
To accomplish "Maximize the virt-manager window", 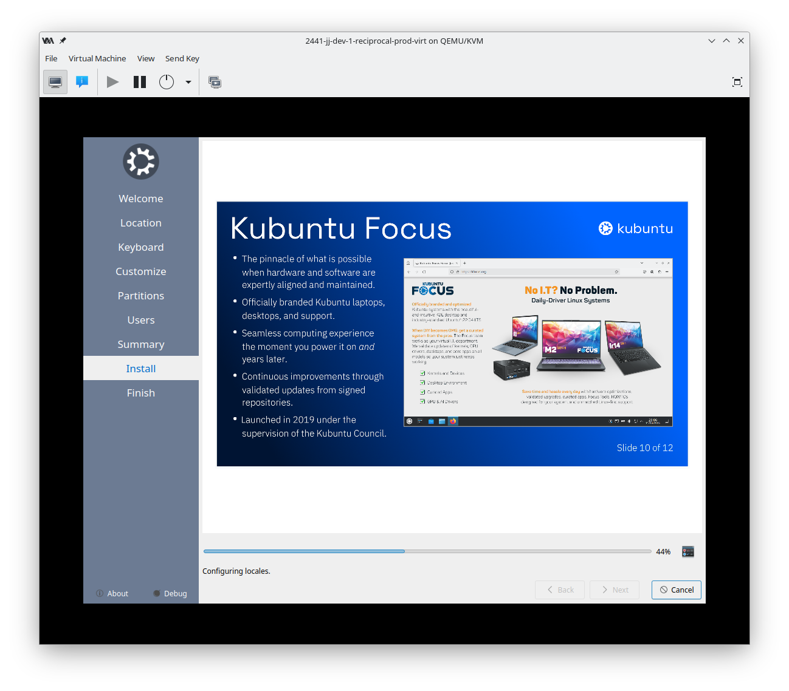I will [x=726, y=41].
